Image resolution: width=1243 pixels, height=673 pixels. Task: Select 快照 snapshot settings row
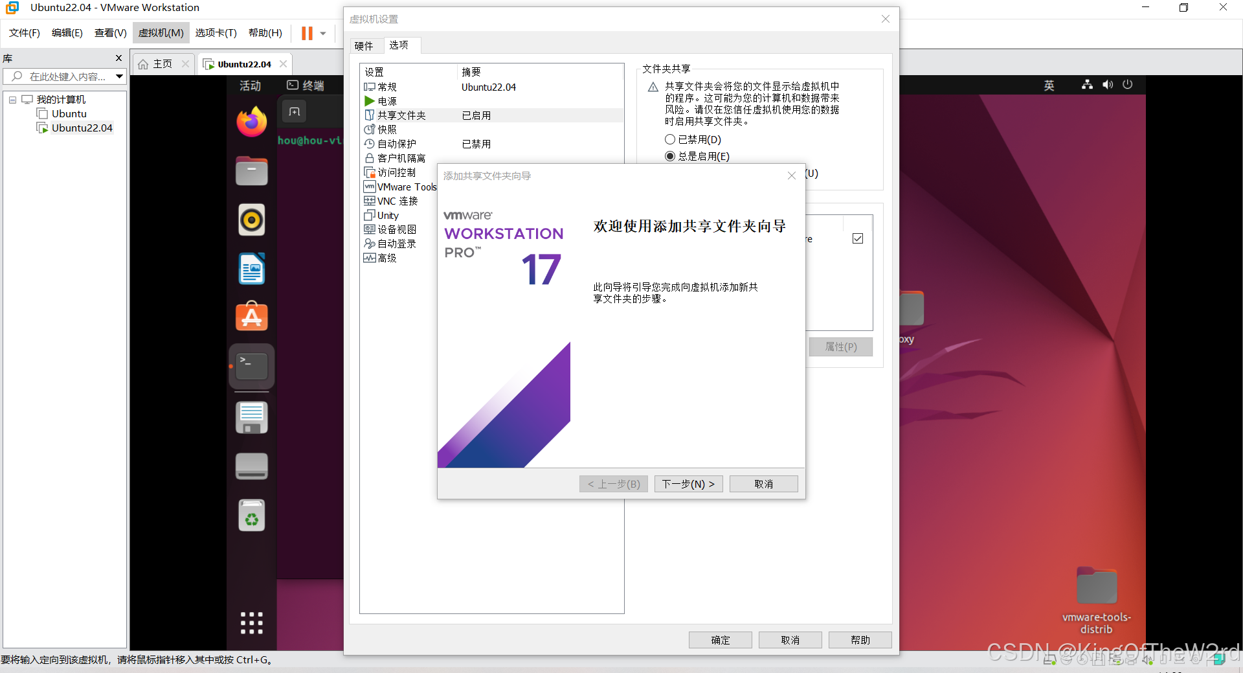point(492,130)
